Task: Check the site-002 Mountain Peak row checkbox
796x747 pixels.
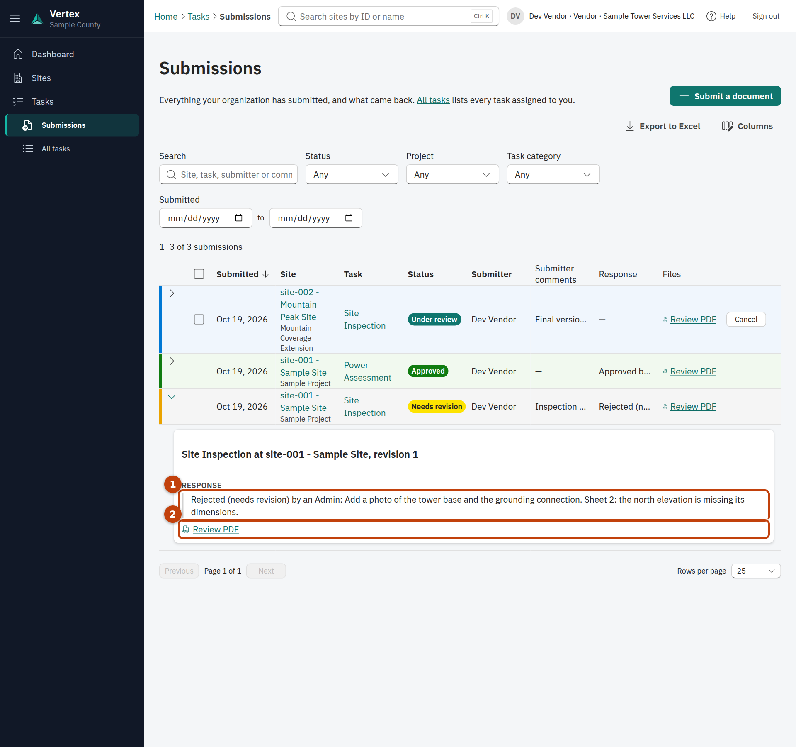Action: click(x=199, y=320)
